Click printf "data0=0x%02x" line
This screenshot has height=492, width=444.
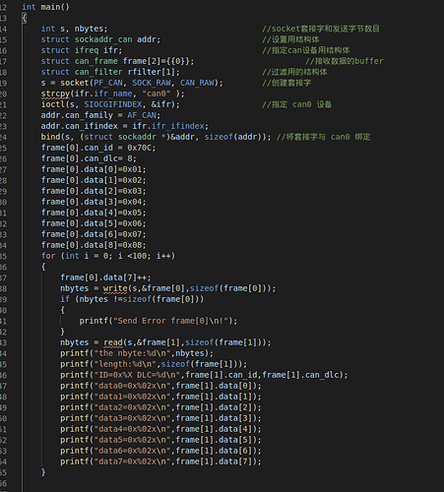[160, 386]
